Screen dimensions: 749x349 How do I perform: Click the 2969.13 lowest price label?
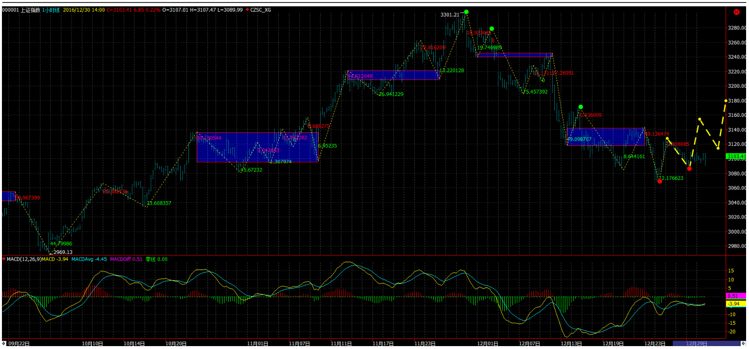63,252
